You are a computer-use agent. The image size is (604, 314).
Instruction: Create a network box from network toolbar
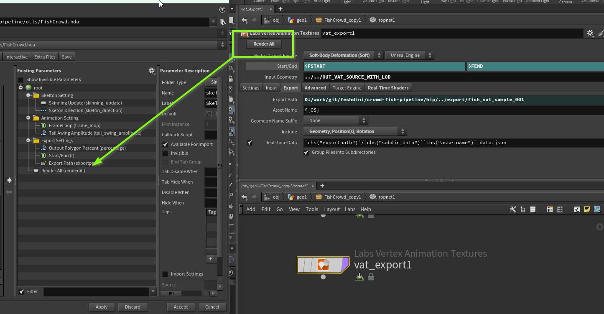coord(577,209)
